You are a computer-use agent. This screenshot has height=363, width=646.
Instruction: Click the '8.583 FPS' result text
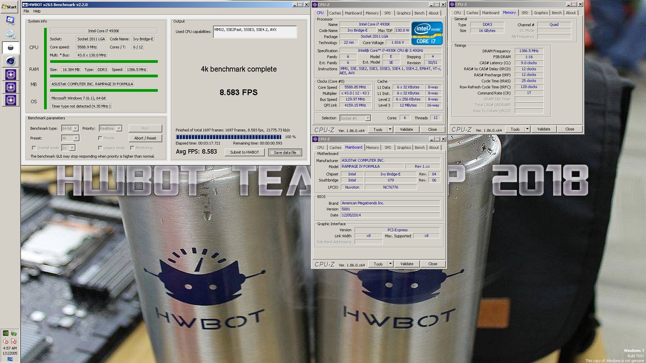[x=239, y=92]
